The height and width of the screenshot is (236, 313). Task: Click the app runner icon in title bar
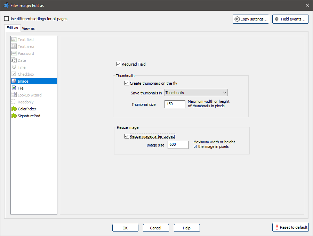point(6,5)
